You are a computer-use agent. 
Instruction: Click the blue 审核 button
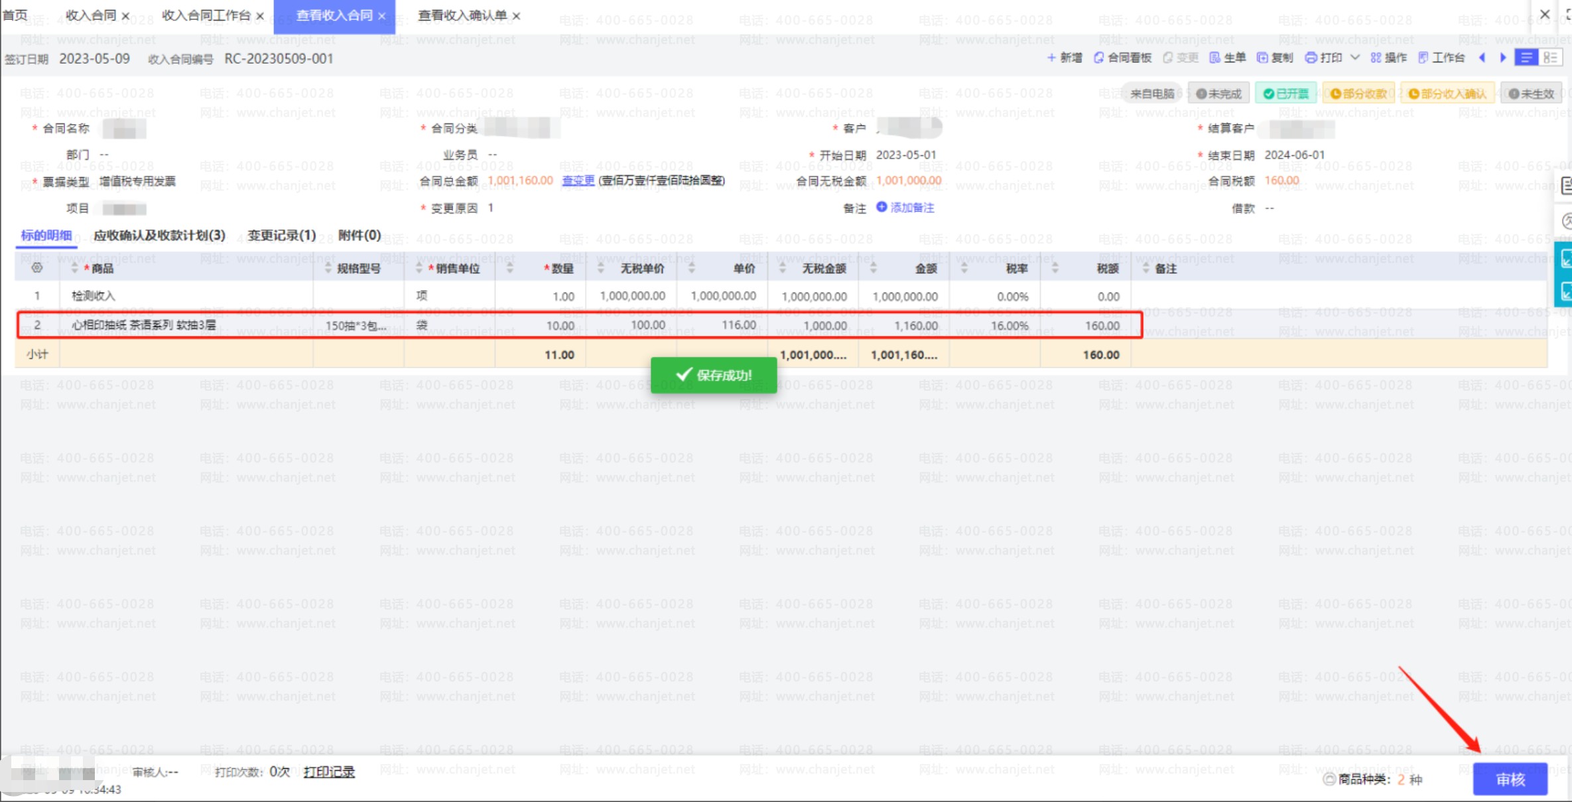[1510, 779]
